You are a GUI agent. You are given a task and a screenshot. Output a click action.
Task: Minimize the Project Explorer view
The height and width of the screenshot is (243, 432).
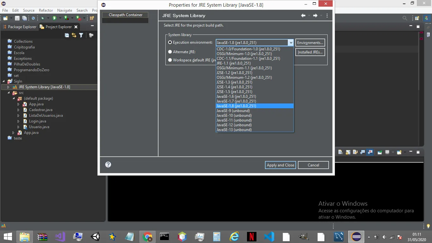pyautogui.click(x=92, y=26)
